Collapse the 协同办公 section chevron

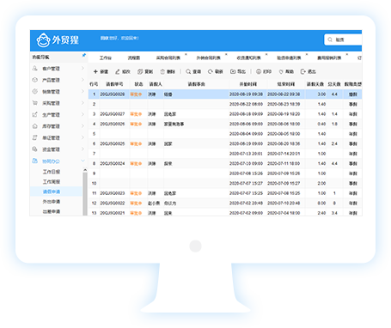(x=82, y=161)
